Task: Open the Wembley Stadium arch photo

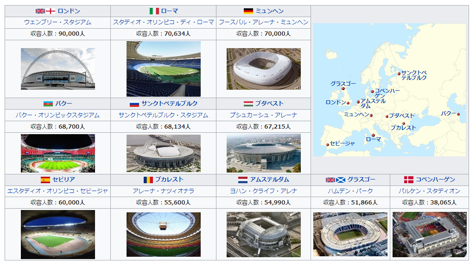Action: 57,69
